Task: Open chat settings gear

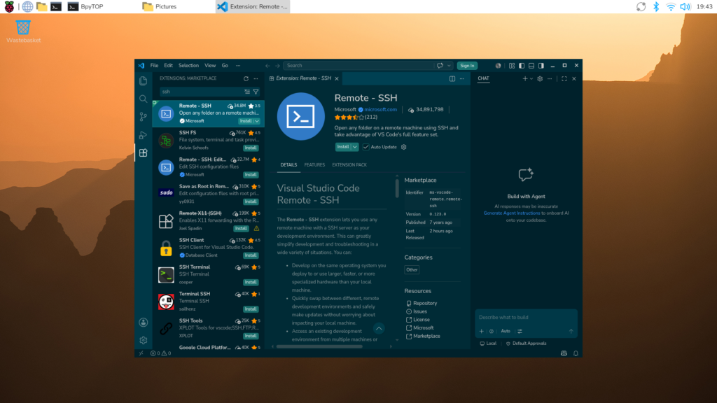Action: (540, 78)
